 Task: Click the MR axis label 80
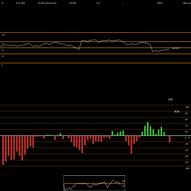[186, 113]
